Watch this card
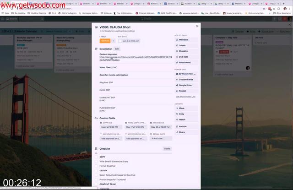The width and height of the screenshot is (293, 190). [186, 119]
